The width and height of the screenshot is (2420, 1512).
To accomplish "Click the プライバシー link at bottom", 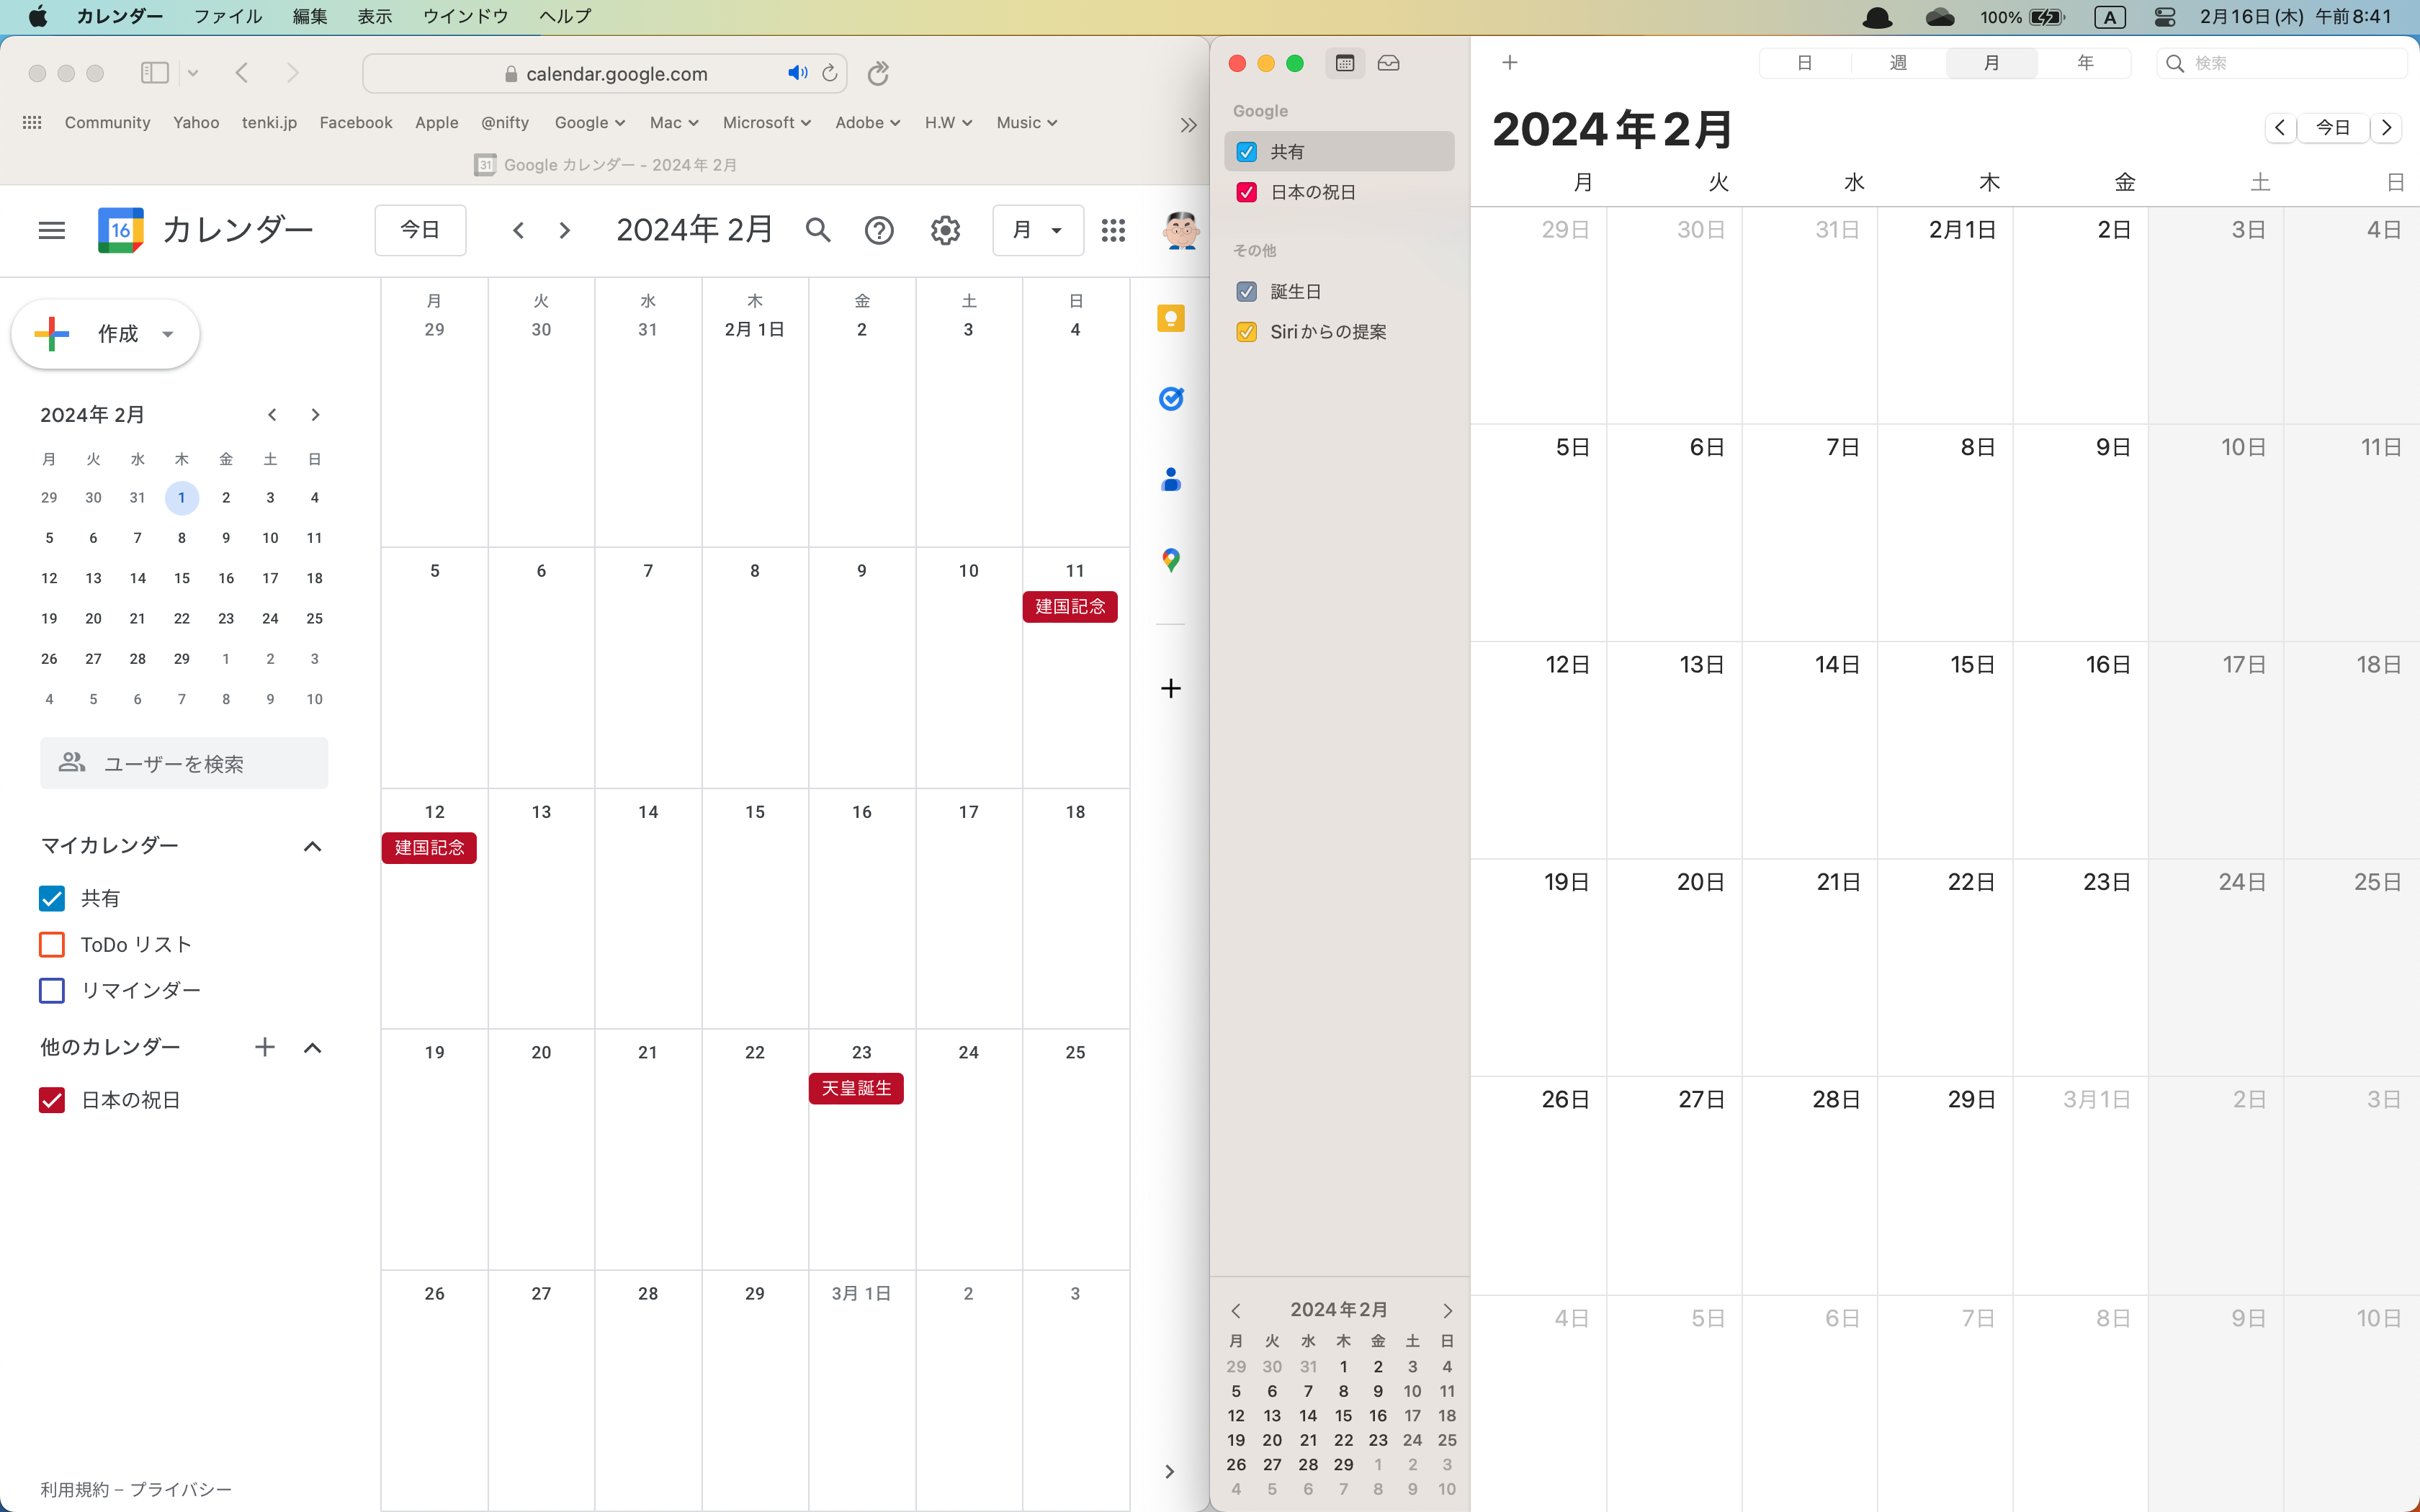I will click(181, 1489).
